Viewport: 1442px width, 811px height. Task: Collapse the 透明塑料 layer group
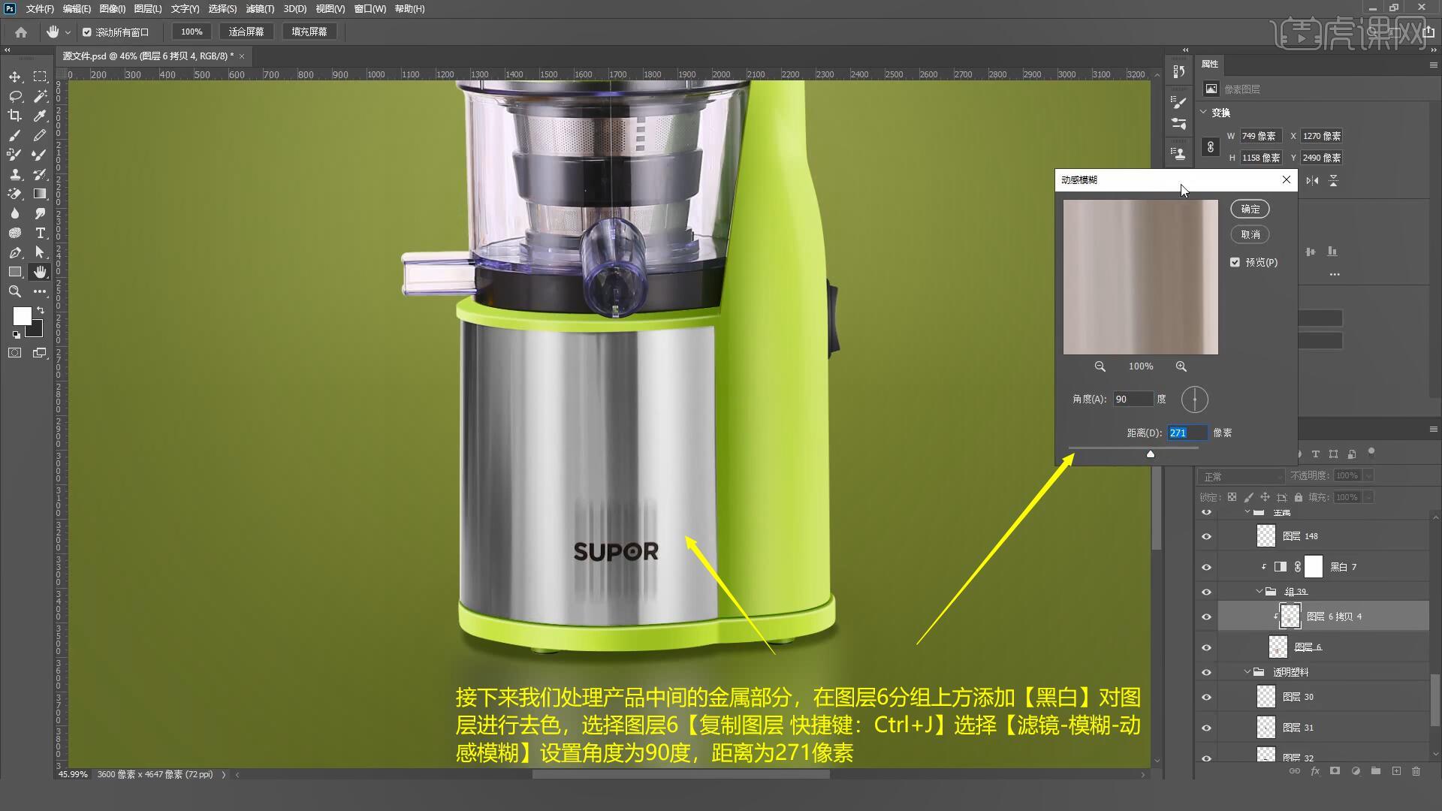[1247, 672]
